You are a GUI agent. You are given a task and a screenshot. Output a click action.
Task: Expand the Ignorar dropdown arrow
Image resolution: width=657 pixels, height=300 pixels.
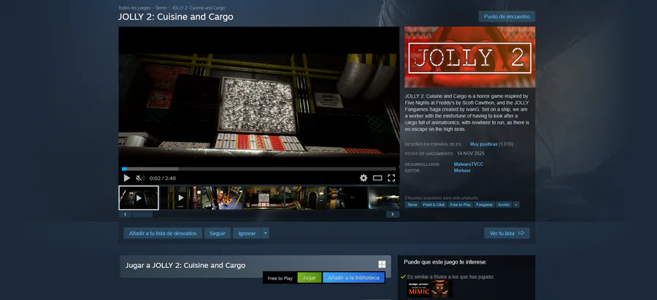[x=266, y=233]
